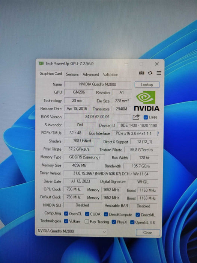Open the NVIDIA Quadro M2000 GPU dropdown

click(72, 231)
